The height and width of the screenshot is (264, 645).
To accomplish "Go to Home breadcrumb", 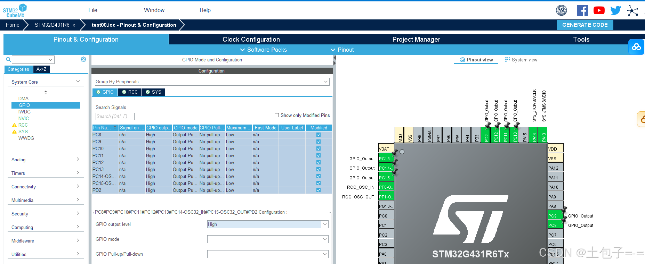I will point(13,25).
